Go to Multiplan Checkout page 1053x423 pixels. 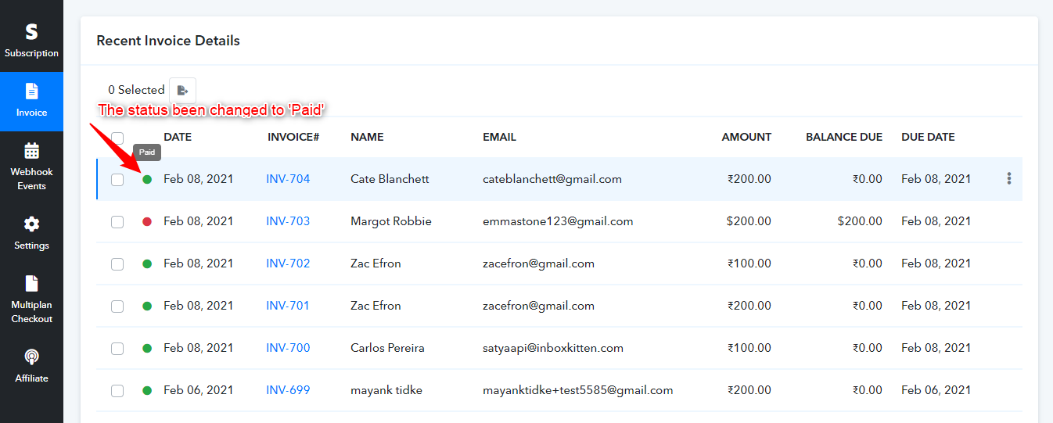click(31, 299)
